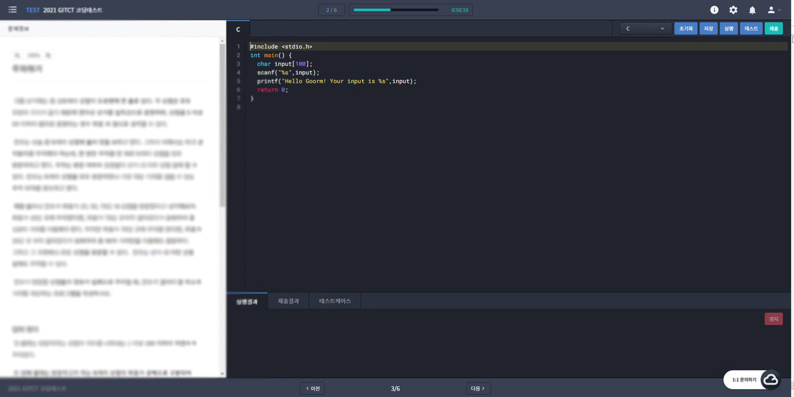This screenshot has width=794, height=397.
Task: Show notifications via the bell icon
Action: pyautogui.click(x=752, y=10)
